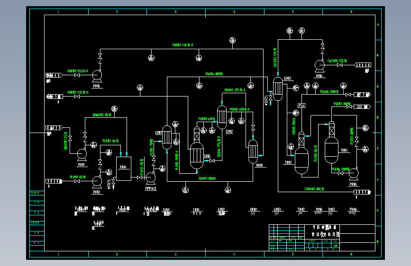Select the flag ending the CWR0101 line

coord(362,192)
